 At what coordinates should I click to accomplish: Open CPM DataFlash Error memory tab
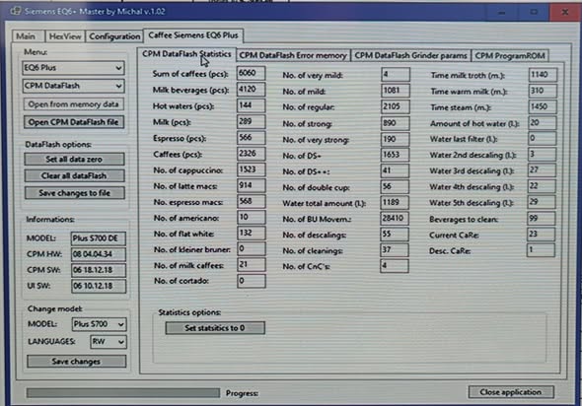click(293, 55)
